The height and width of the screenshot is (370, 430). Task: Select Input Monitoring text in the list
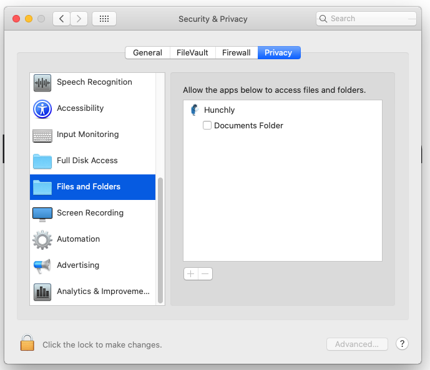click(x=88, y=135)
